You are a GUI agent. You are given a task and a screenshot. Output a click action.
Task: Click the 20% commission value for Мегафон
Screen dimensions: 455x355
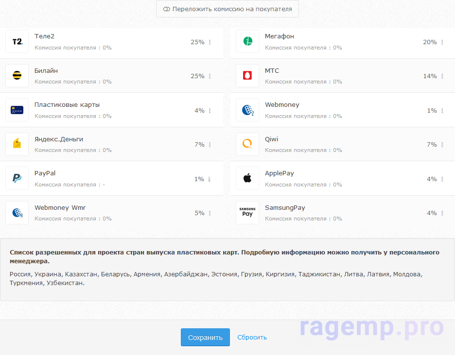tap(430, 42)
